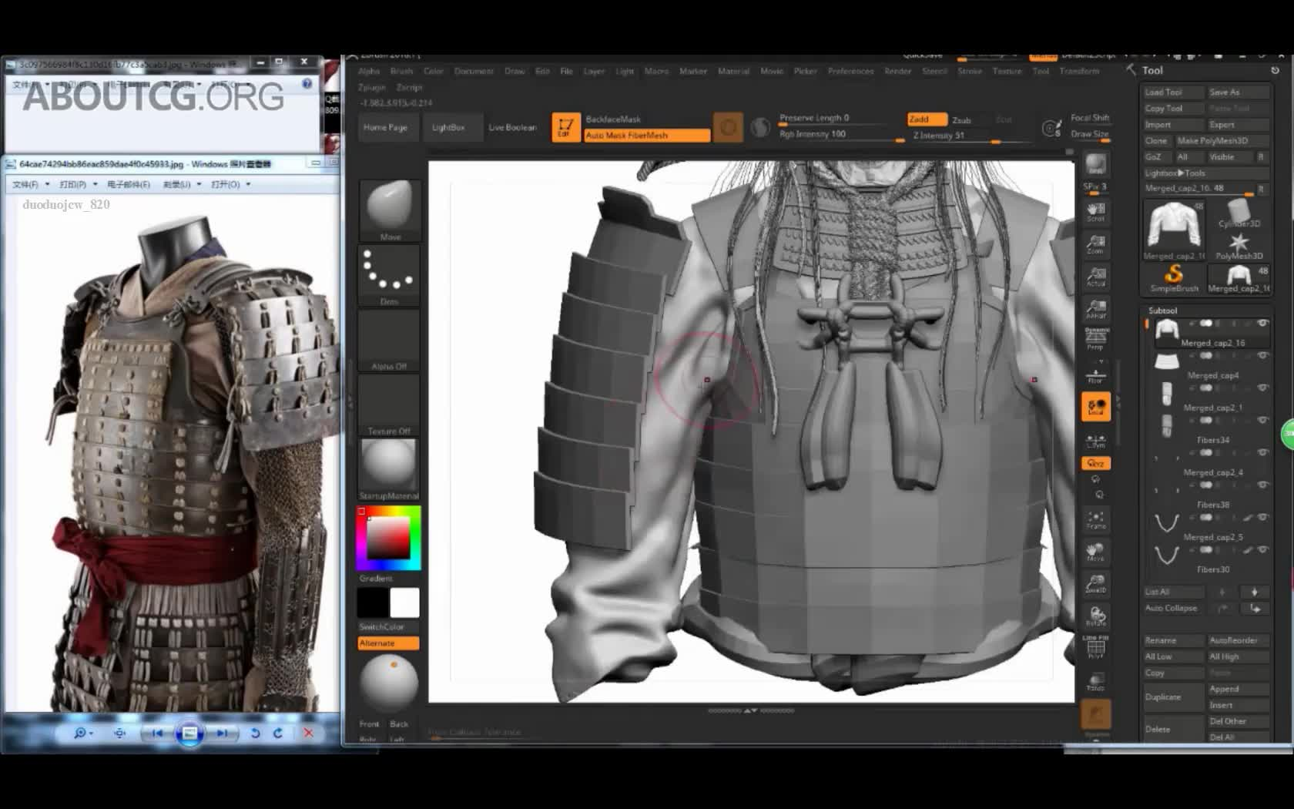Click the sphere icon beside Z Intensity
The image size is (1294, 809).
point(760,127)
